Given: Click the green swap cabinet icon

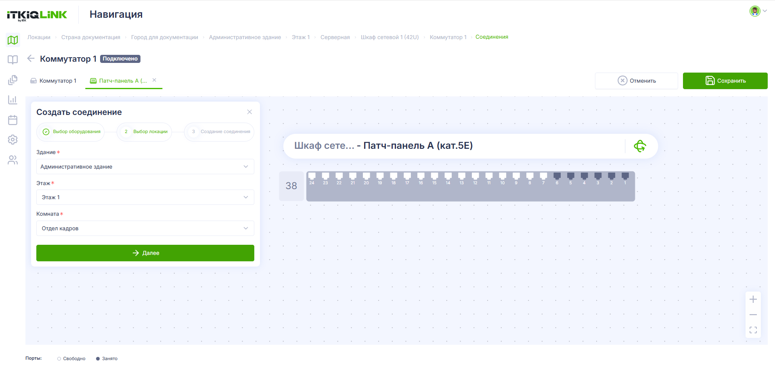Looking at the screenshot, I should (x=640, y=146).
